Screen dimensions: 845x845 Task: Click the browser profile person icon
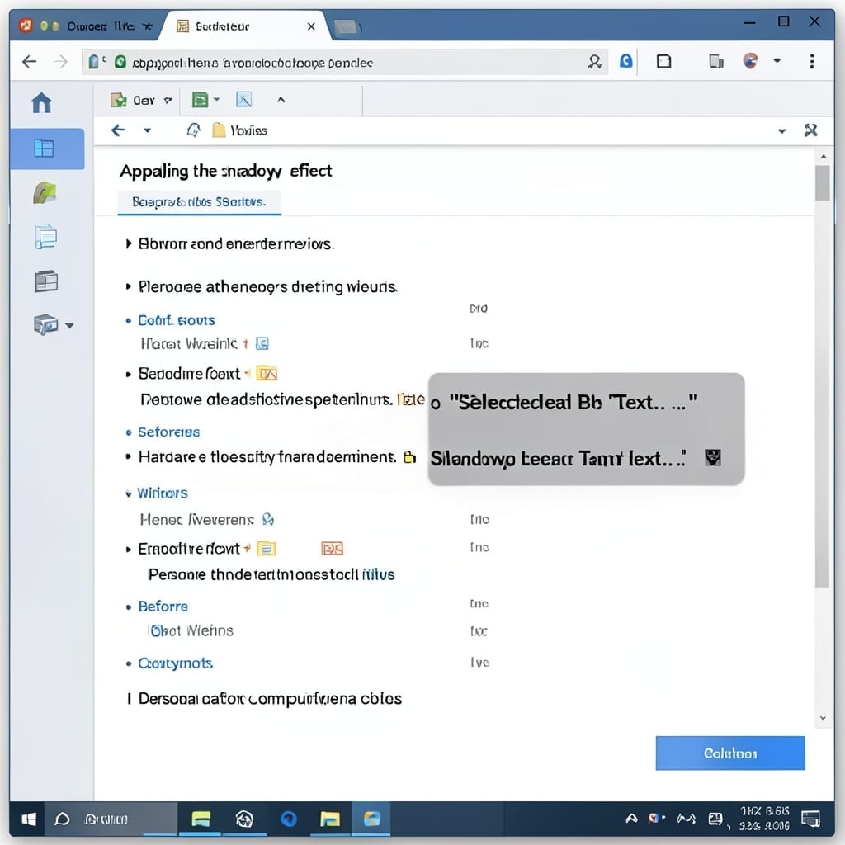pos(594,62)
